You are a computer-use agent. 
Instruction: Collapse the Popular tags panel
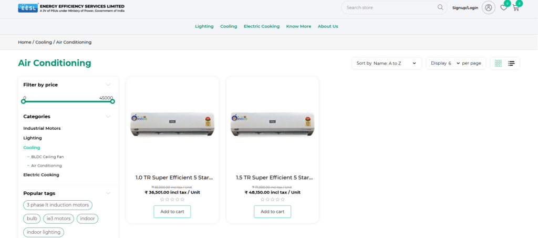coord(108,193)
